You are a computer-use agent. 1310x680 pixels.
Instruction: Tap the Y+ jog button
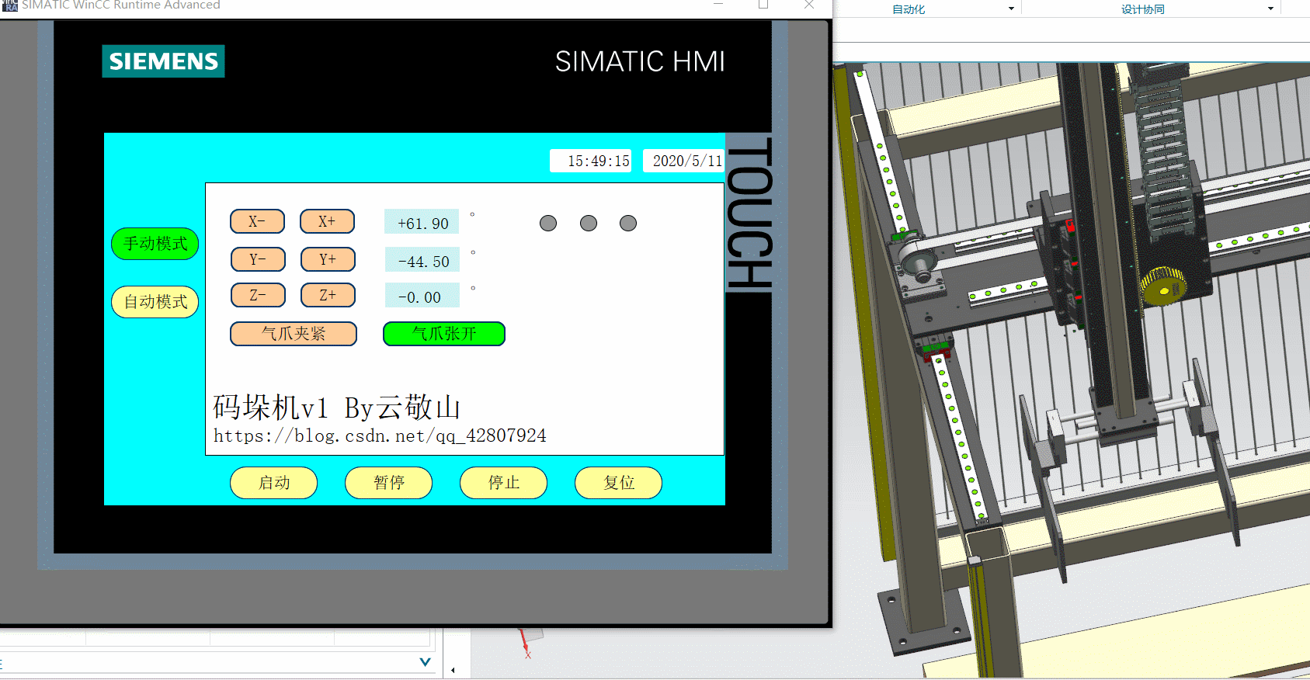(x=328, y=259)
